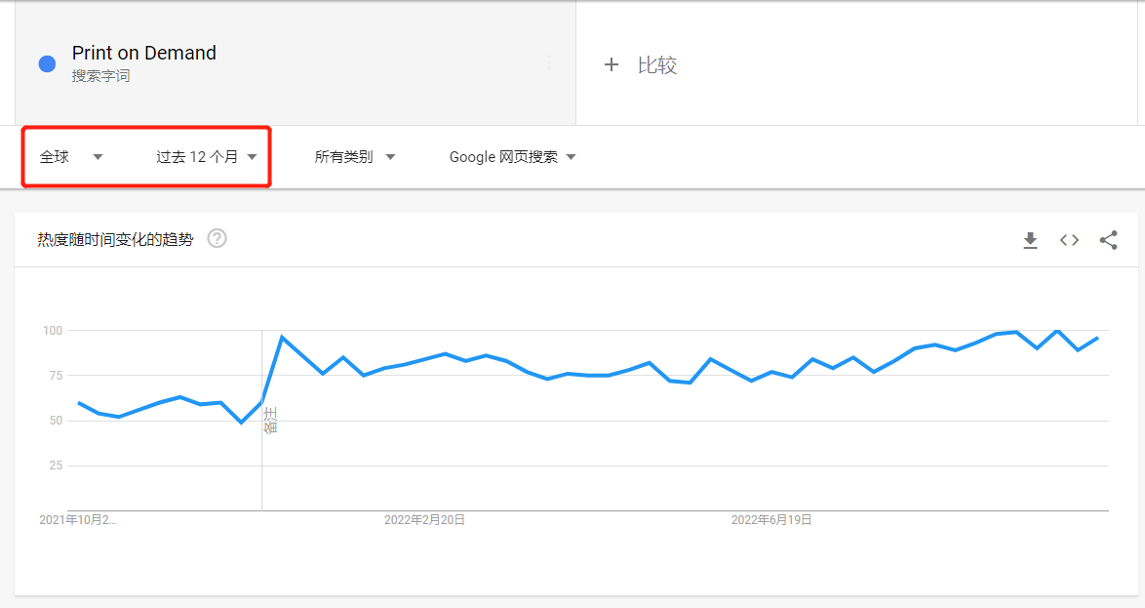The image size is (1145, 608).
Task: Edit the Print on Demand search term
Action: 144,54
